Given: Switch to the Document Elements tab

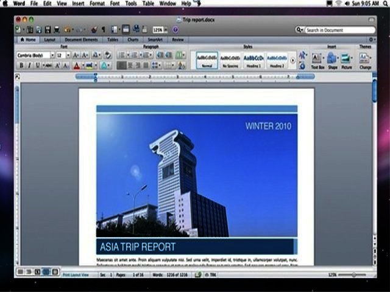Looking at the screenshot, I should [x=81, y=40].
